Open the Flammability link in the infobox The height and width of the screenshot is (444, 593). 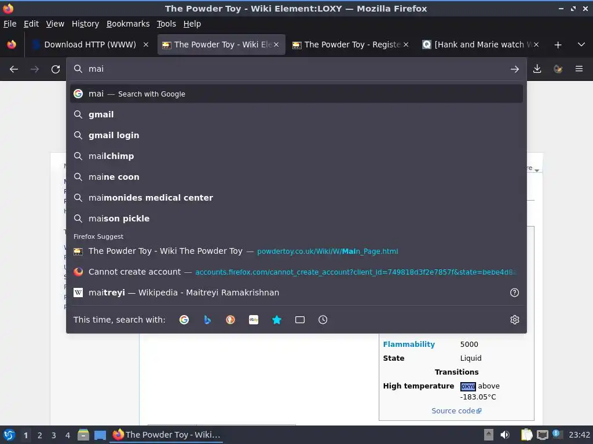tap(409, 345)
